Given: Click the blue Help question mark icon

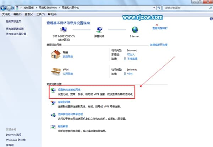Looking at the screenshot, I should click(x=211, y=19).
